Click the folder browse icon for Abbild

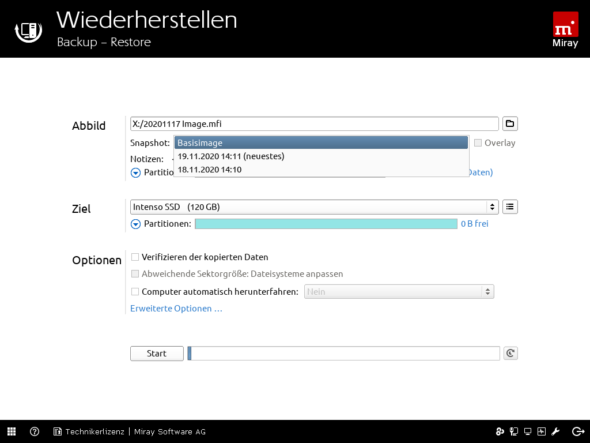point(510,123)
